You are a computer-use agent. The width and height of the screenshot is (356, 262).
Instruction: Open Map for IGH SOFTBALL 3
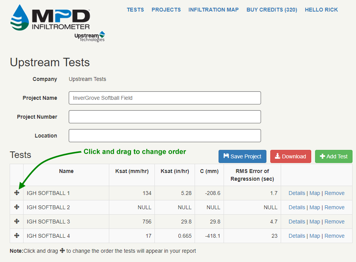315,222
